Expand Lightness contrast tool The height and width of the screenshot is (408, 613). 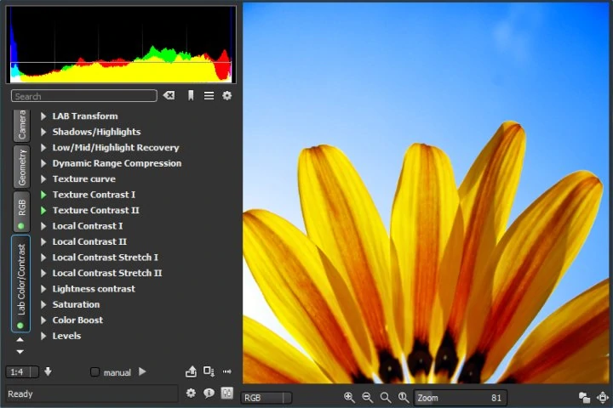click(43, 289)
